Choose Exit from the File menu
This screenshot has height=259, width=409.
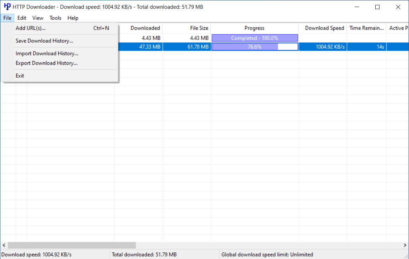(x=60, y=76)
